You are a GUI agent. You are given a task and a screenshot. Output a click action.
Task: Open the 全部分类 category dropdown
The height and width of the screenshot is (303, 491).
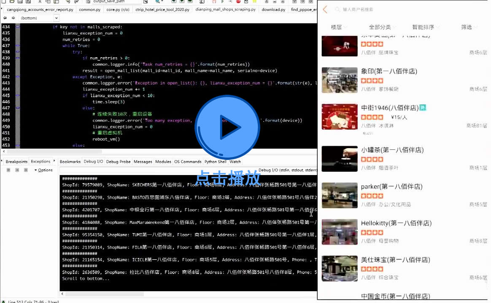point(382,27)
